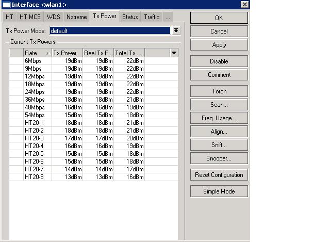330x242 pixels.
Task: Click the OK button
Action: (x=219, y=18)
